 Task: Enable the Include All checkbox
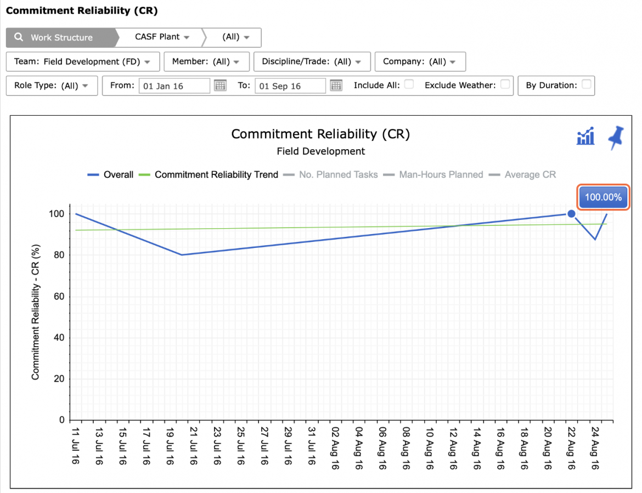[x=409, y=84]
